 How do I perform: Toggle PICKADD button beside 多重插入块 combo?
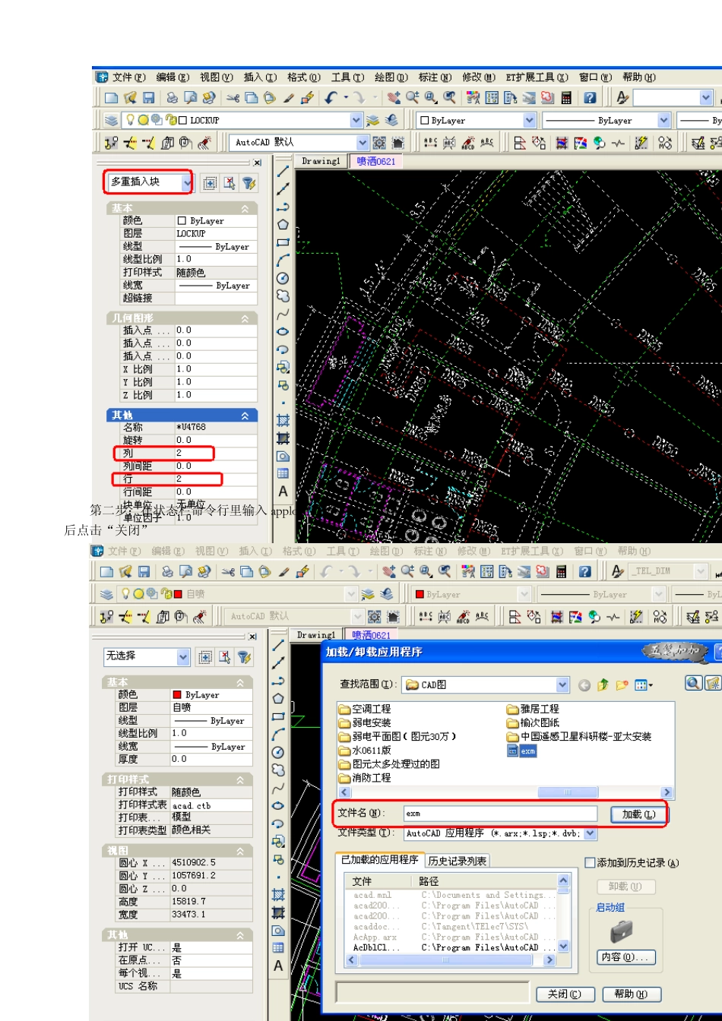pyautogui.click(x=210, y=183)
